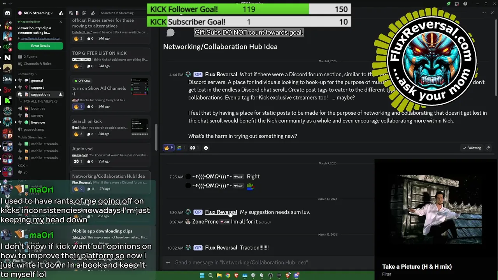Open FOR ALL THE VIEWERS thread
The image size is (498, 280).
coord(40,101)
